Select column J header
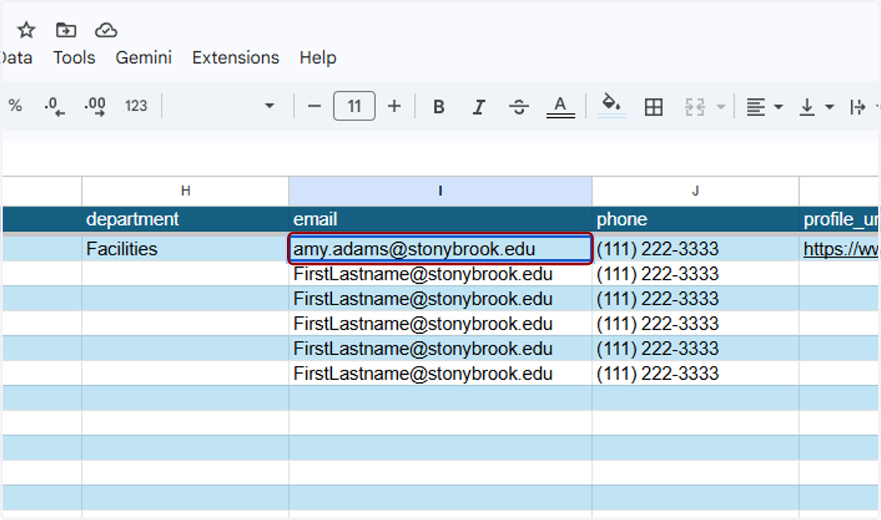The width and height of the screenshot is (881, 520). point(695,191)
